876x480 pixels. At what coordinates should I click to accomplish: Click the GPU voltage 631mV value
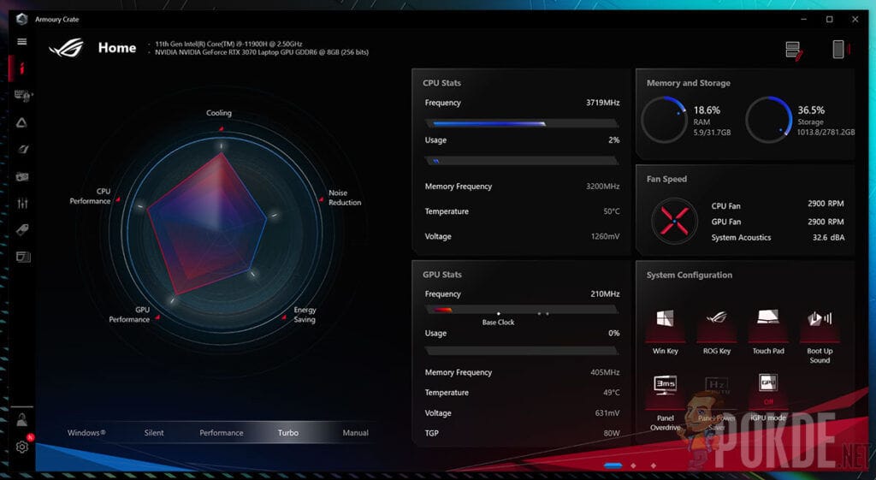[x=607, y=413]
